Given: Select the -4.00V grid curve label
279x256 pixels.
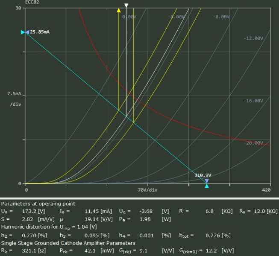Looking at the screenshot, I should click(x=176, y=17).
